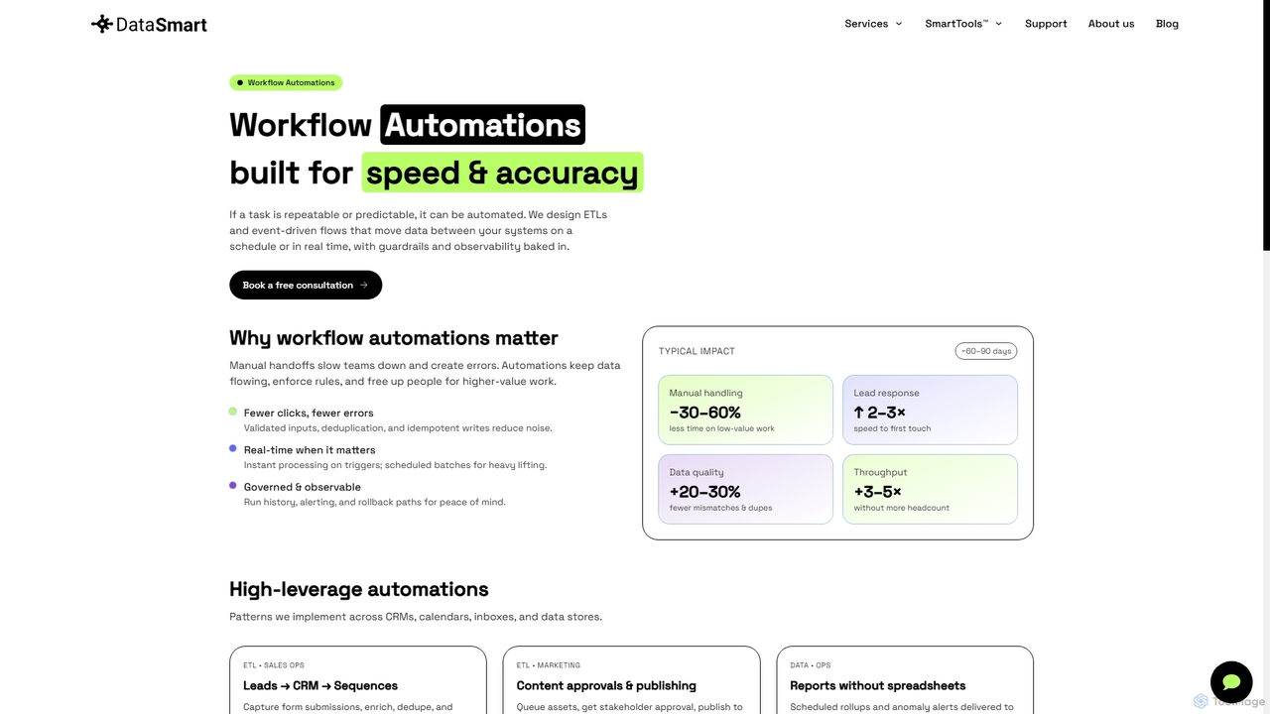Click the 'Fewer clicks, fewer errors' text

[x=309, y=413]
